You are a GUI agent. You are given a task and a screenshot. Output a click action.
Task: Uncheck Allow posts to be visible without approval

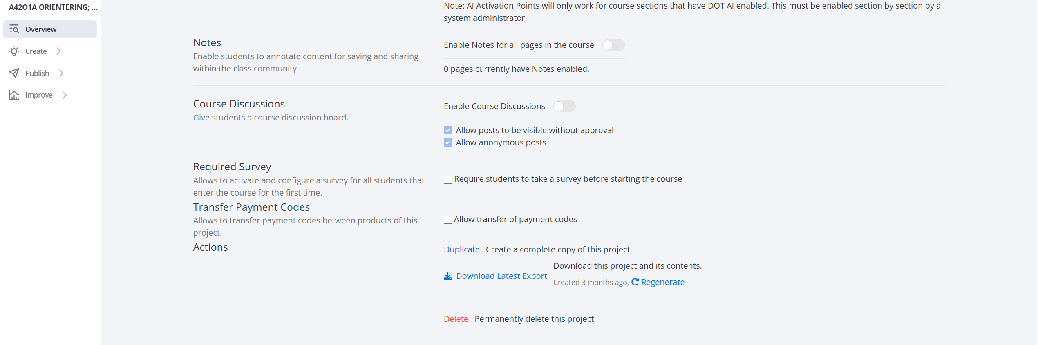pos(448,130)
